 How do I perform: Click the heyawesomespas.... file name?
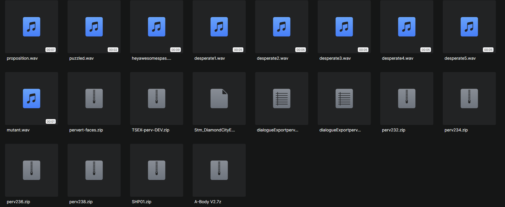click(x=152, y=58)
